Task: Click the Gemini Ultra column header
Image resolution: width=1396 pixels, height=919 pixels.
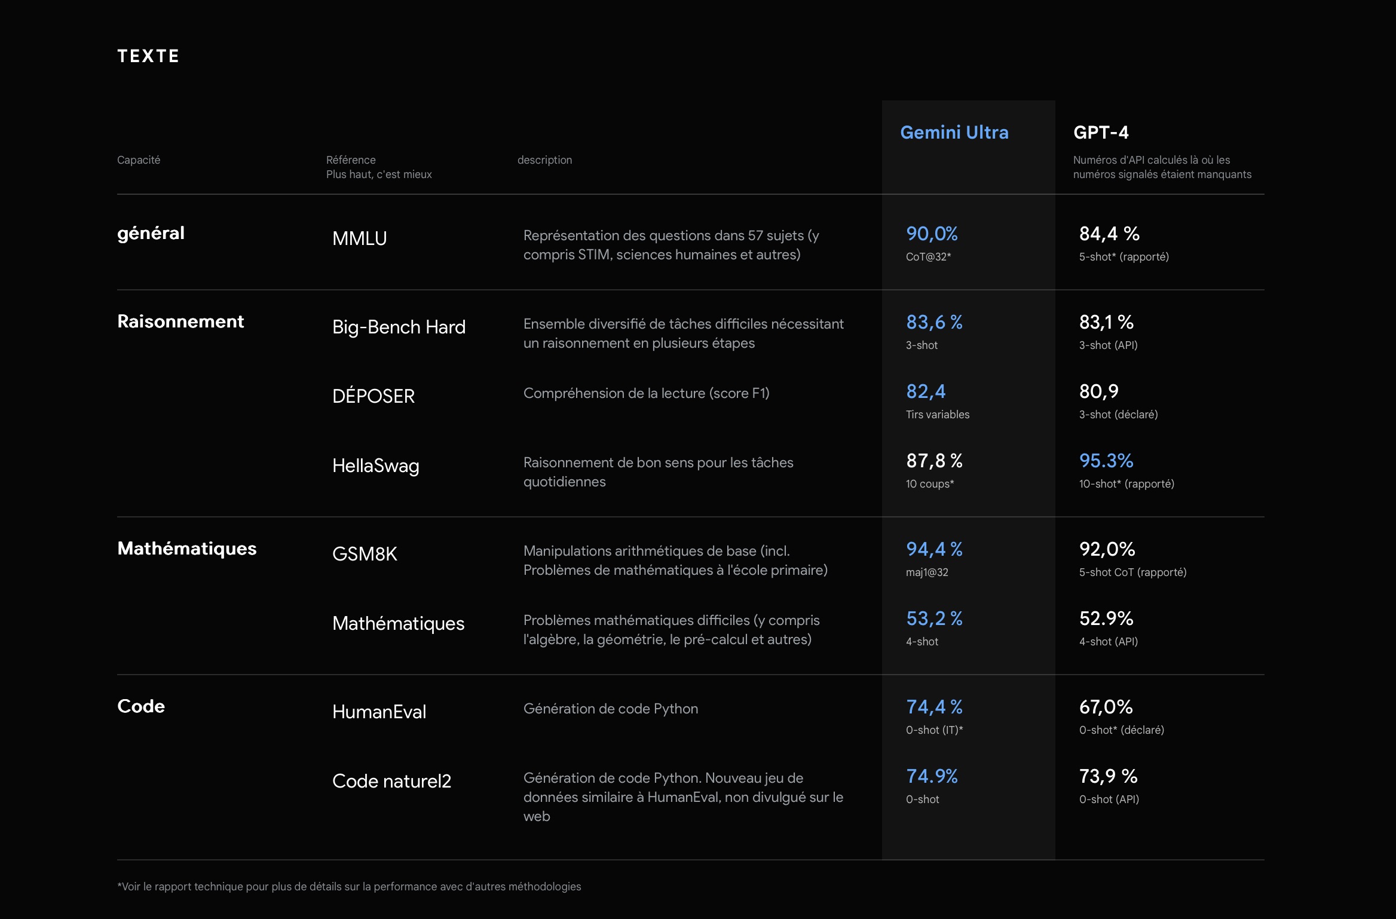Action: coord(954,132)
